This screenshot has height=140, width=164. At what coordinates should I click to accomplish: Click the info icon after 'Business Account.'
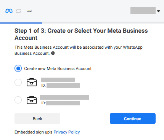53,53
